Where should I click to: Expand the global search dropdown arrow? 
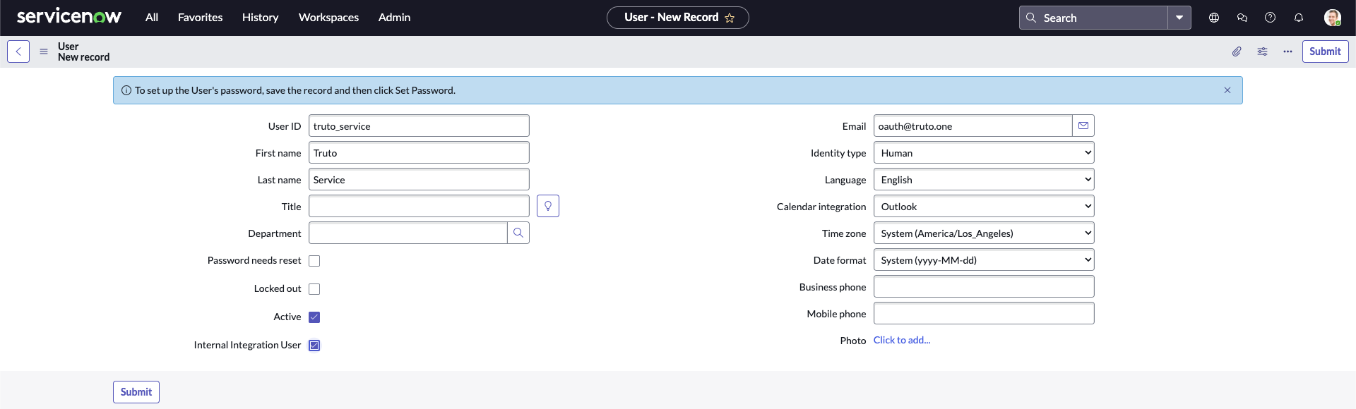pos(1179,18)
